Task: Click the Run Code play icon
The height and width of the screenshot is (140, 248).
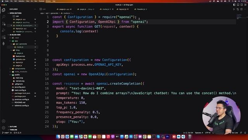Action: (x=234, y=9)
